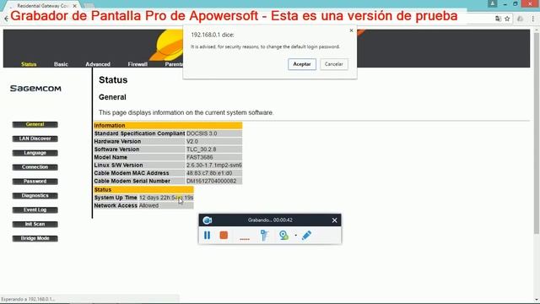
Task: Open Diagnostics sidebar page
Action: coord(35,195)
